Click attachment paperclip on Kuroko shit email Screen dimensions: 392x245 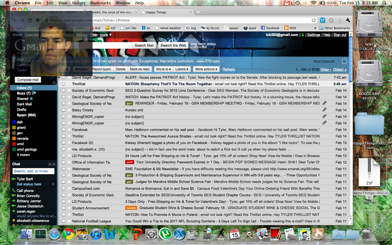[324, 110]
